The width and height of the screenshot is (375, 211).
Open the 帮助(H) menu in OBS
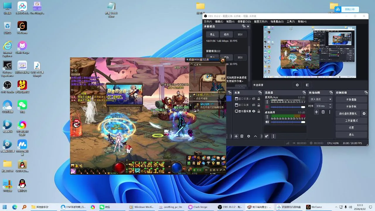coord(302,22)
